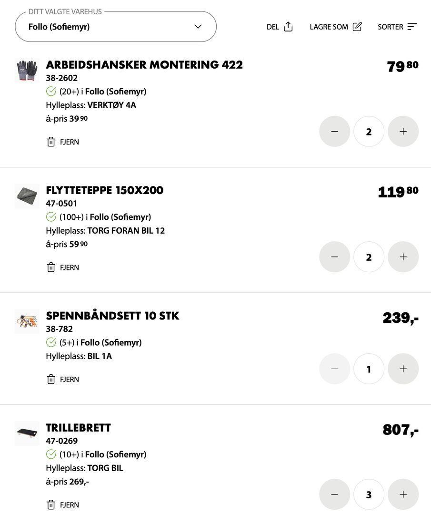Click the Arbeidshansker gloves product thumbnail
Screen dimensions: 431x515
pos(27,71)
